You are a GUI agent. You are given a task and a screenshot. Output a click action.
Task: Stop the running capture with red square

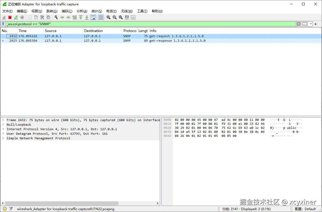10,17
